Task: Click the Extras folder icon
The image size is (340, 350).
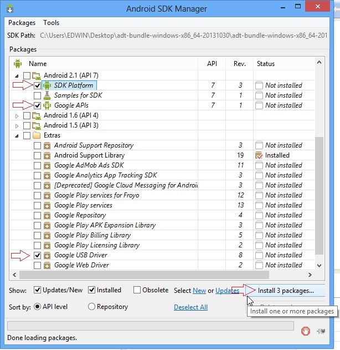Action: click(37, 135)
